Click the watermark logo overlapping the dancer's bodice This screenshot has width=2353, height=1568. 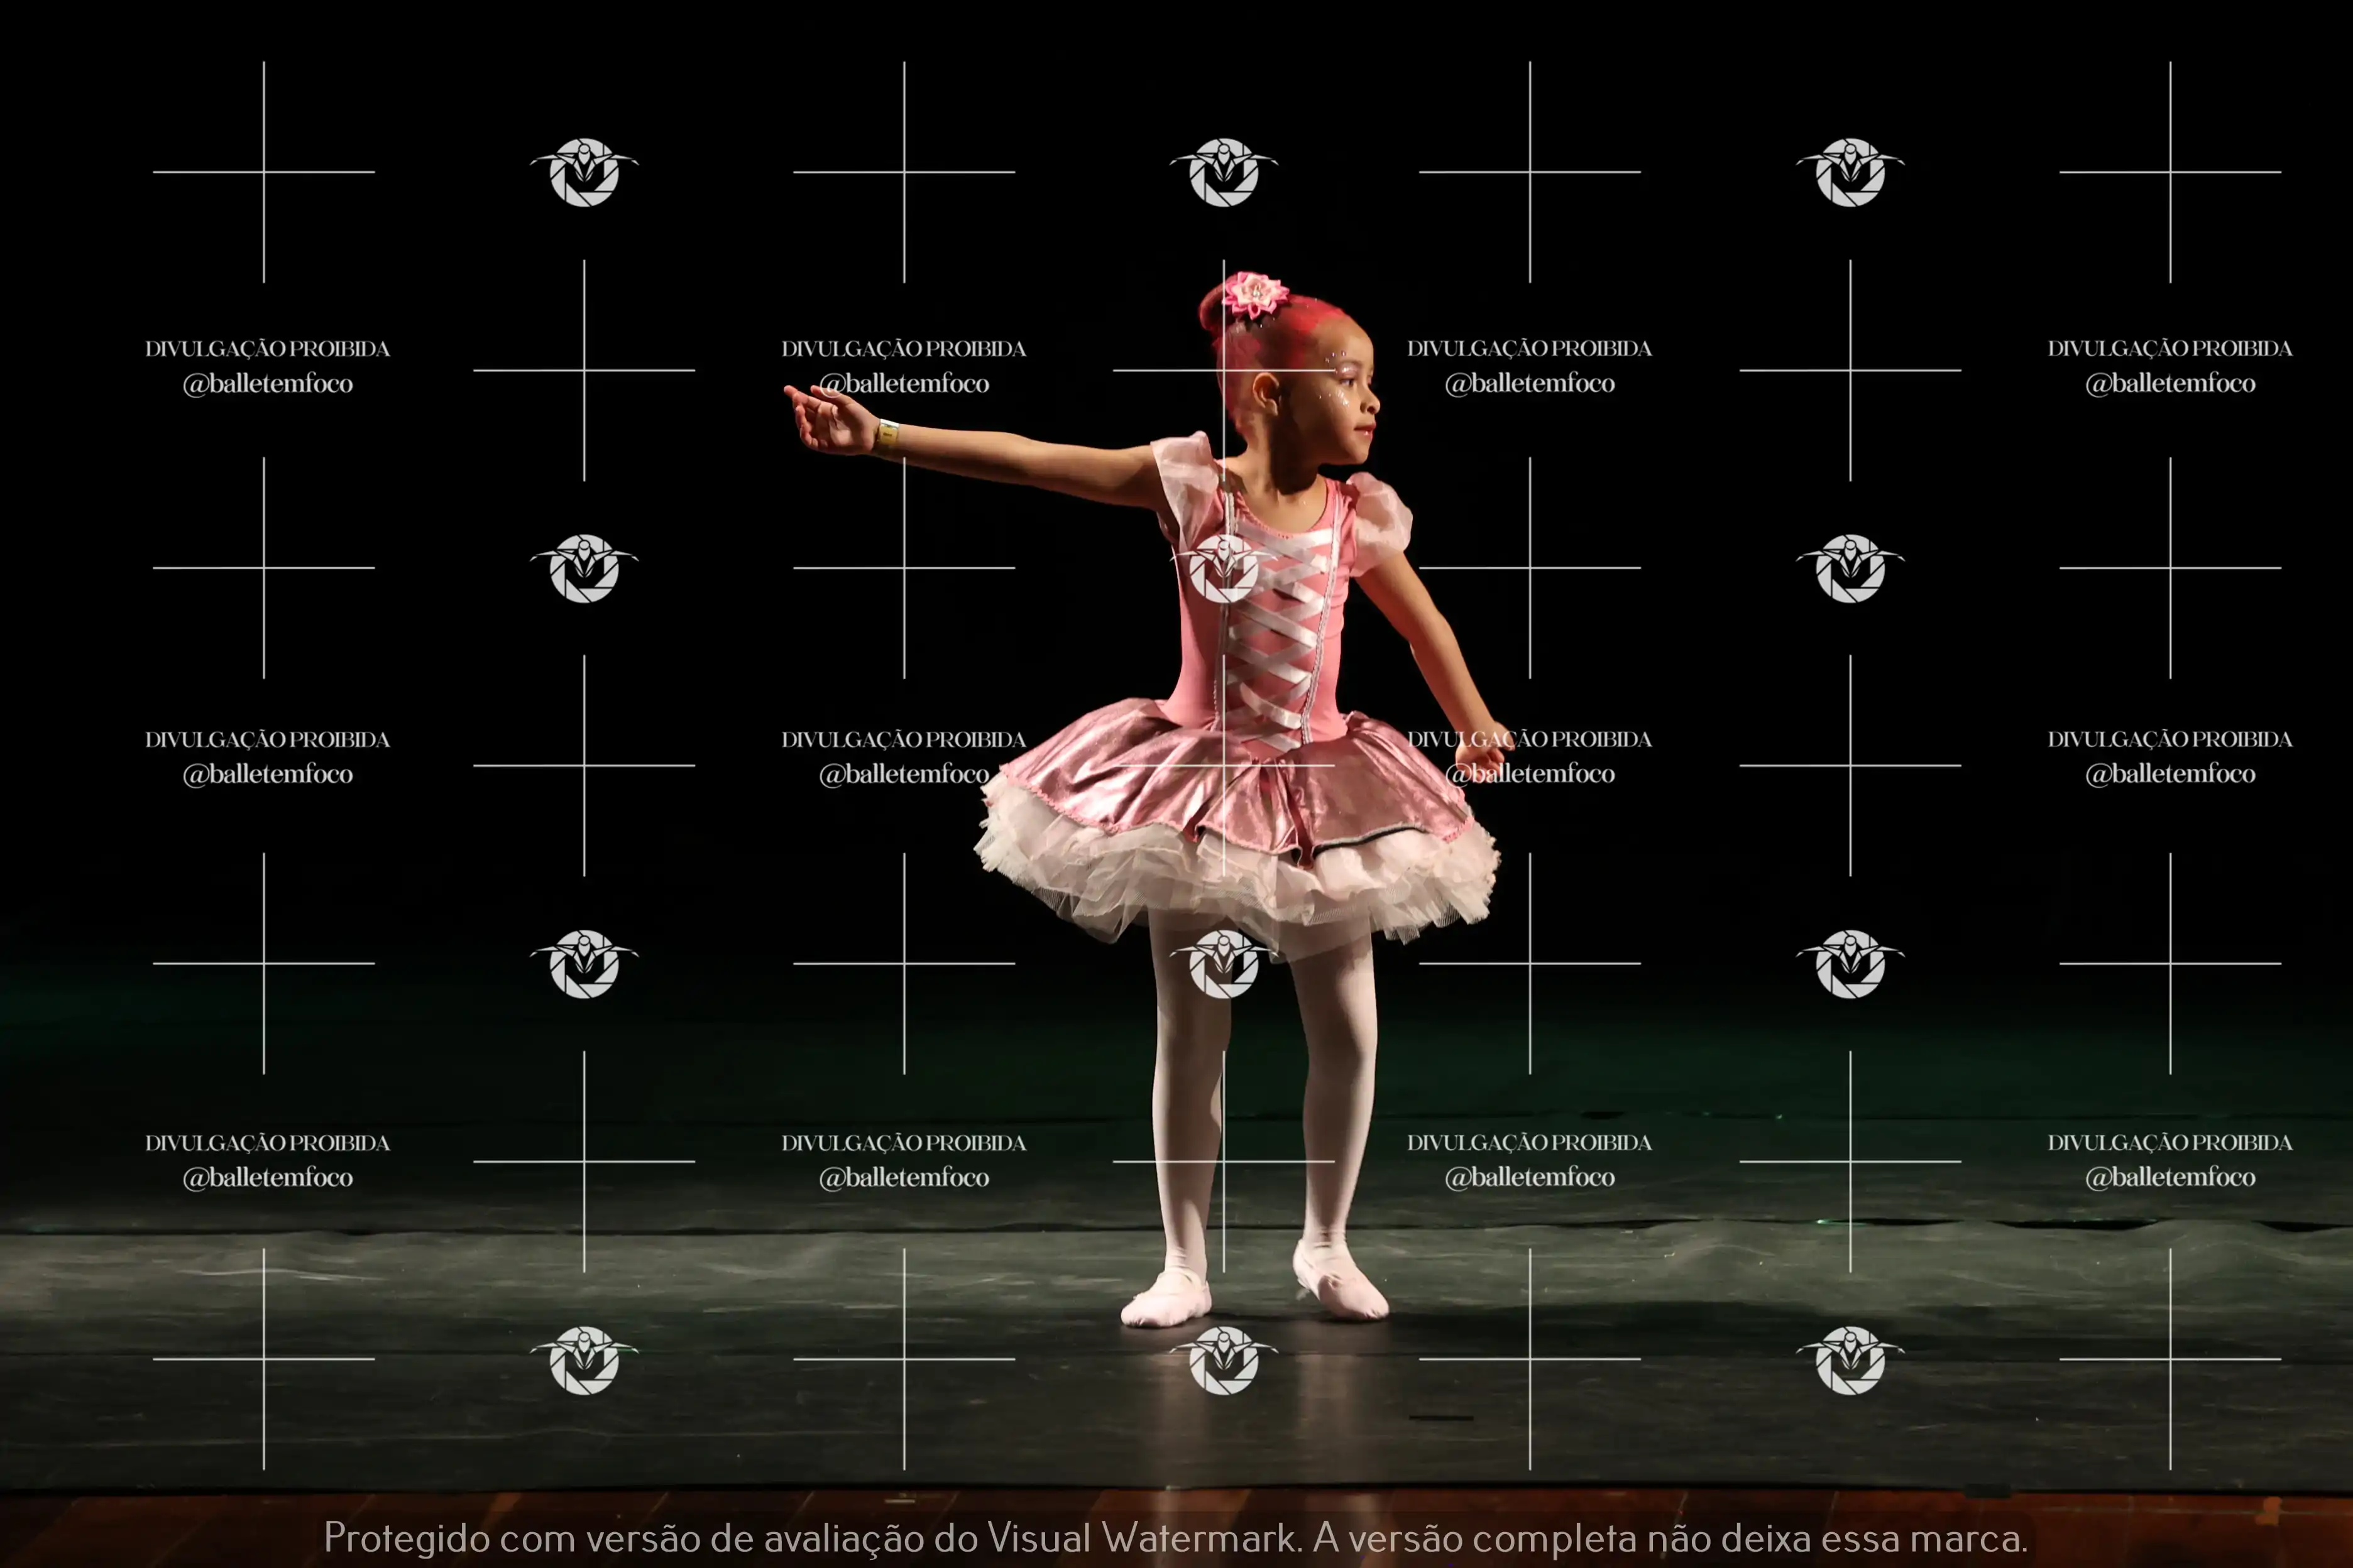[1224, 568]
